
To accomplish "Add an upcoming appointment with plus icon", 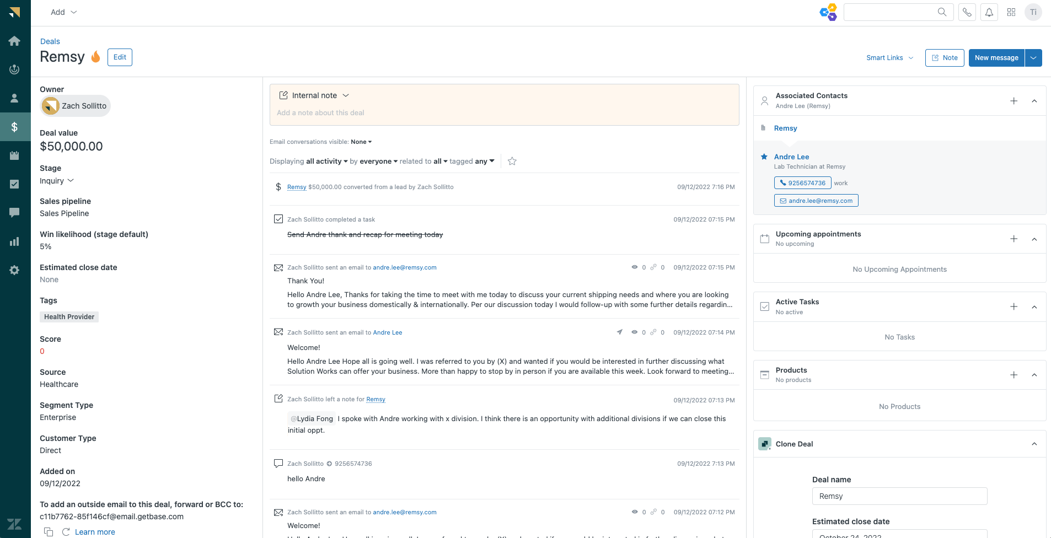I will coord(1014,239).
